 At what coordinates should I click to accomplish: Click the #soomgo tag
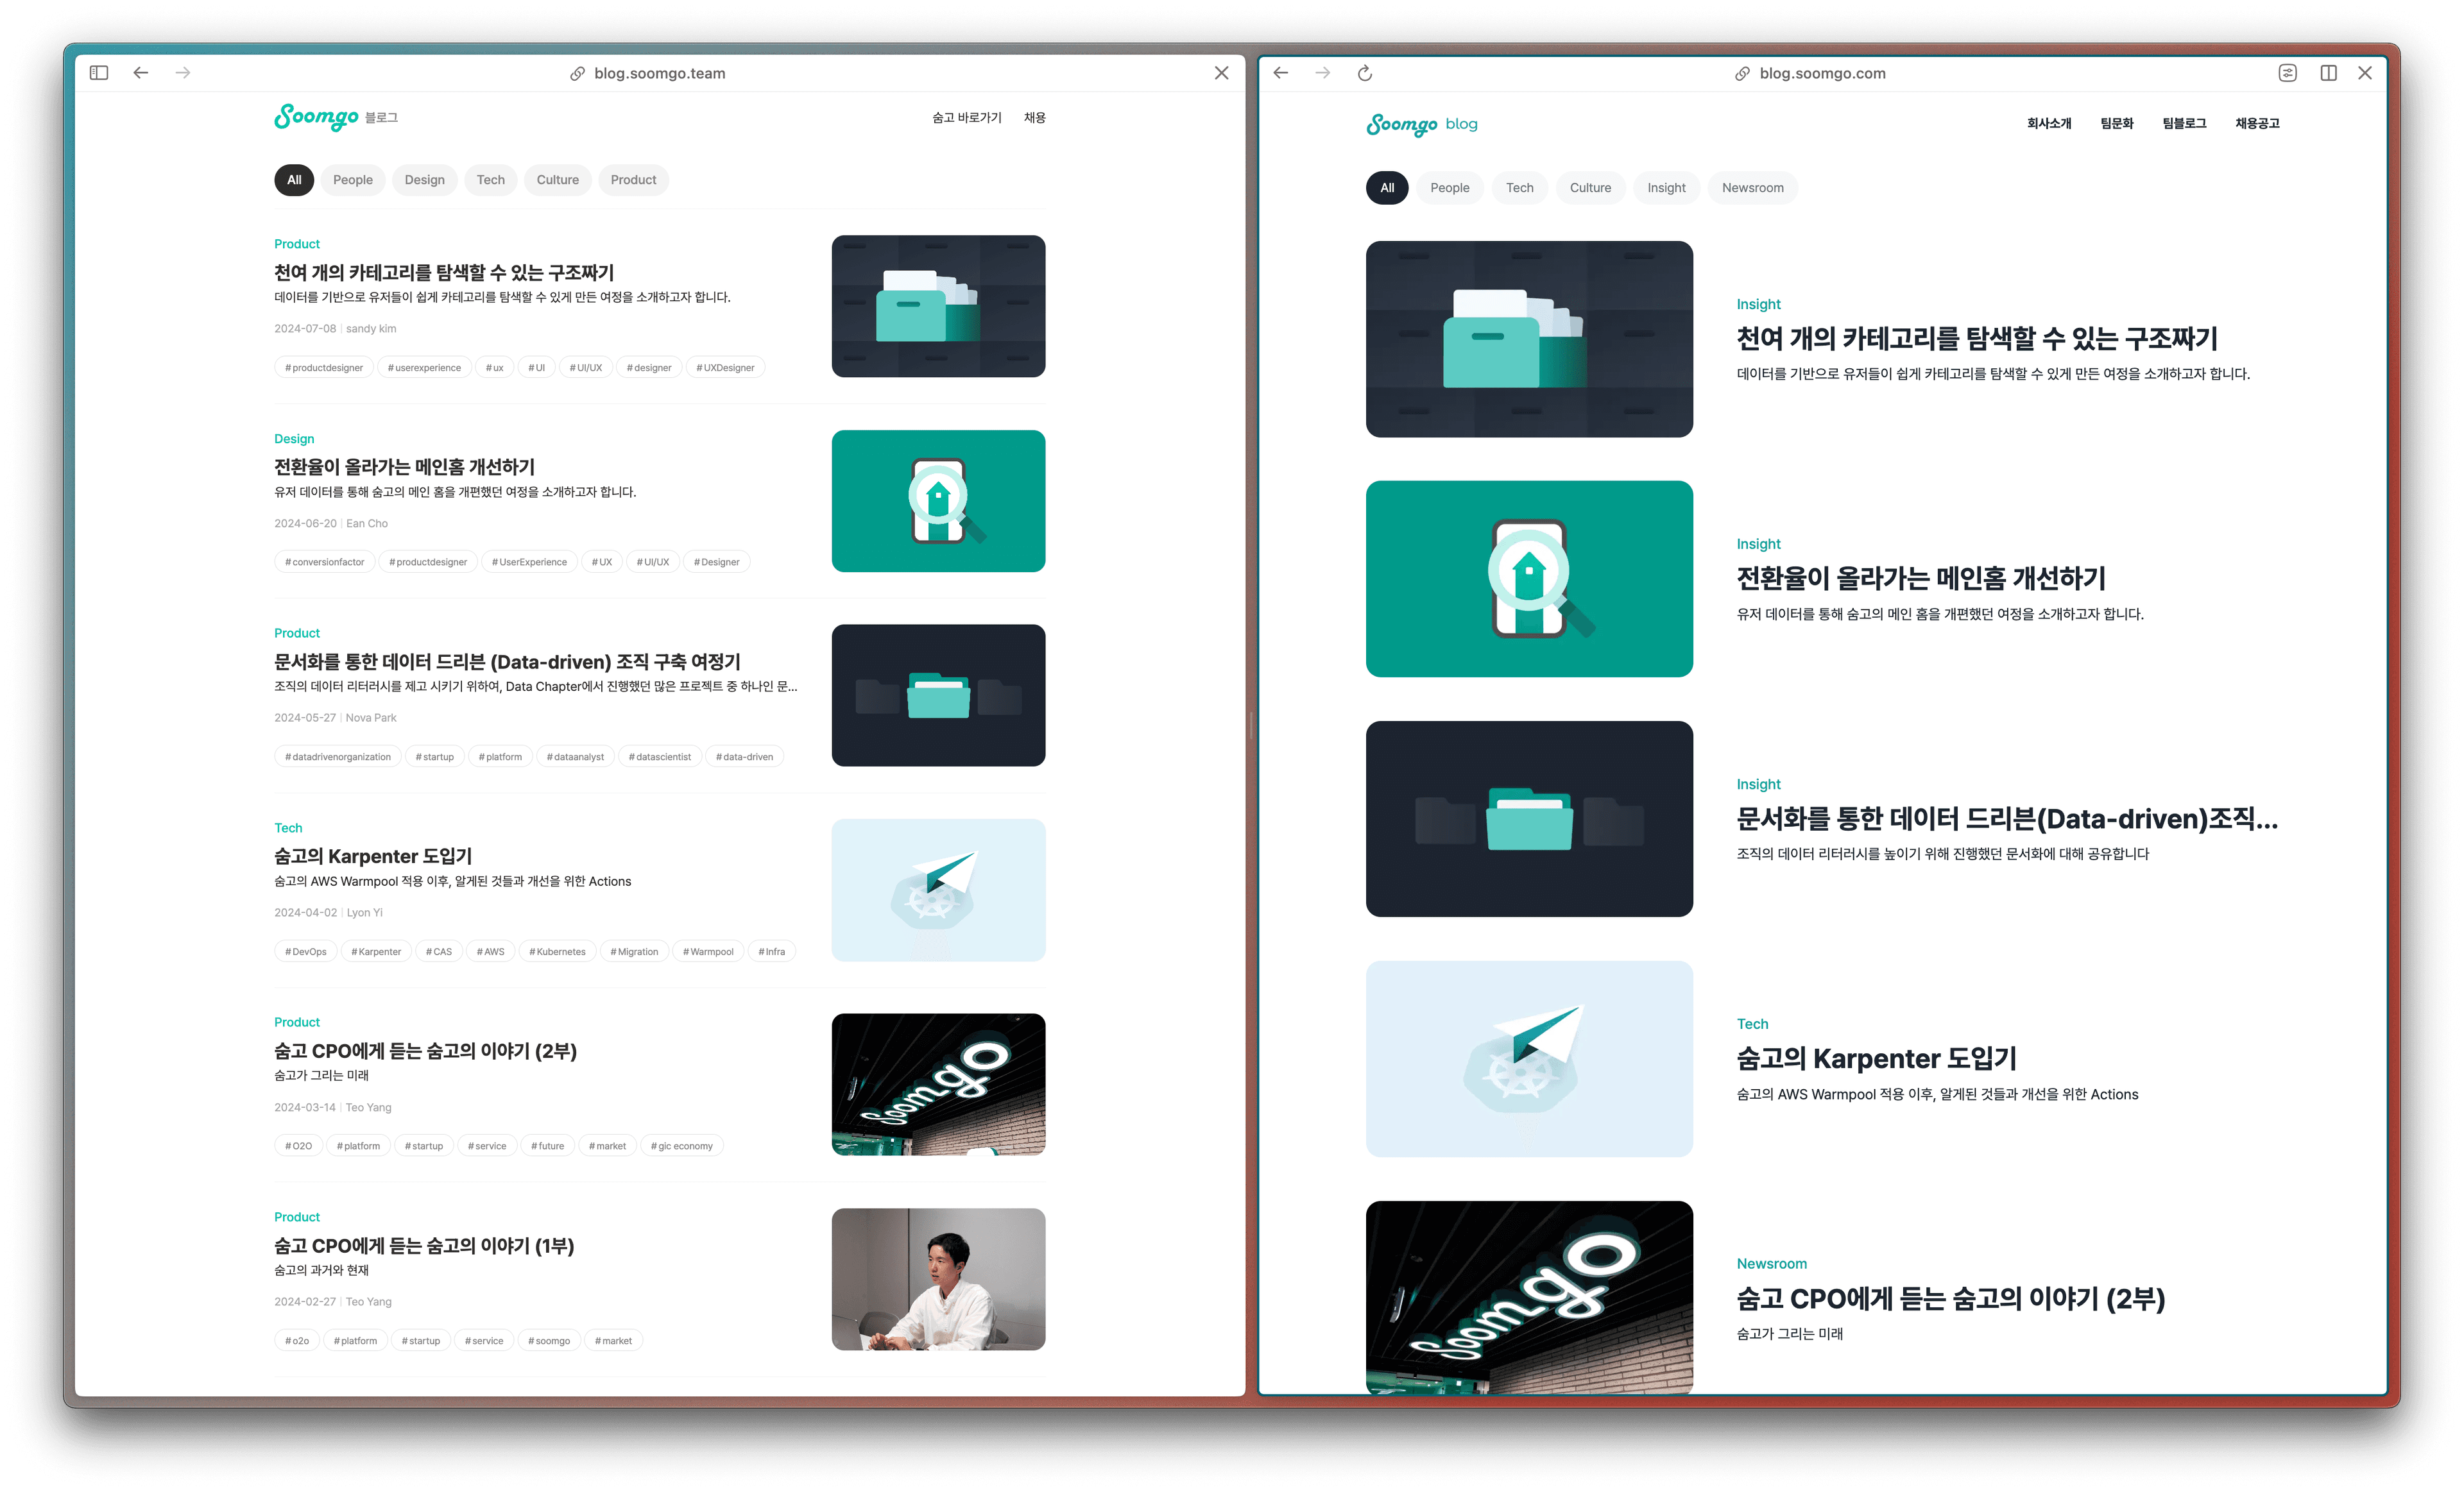coord(549,1341)
